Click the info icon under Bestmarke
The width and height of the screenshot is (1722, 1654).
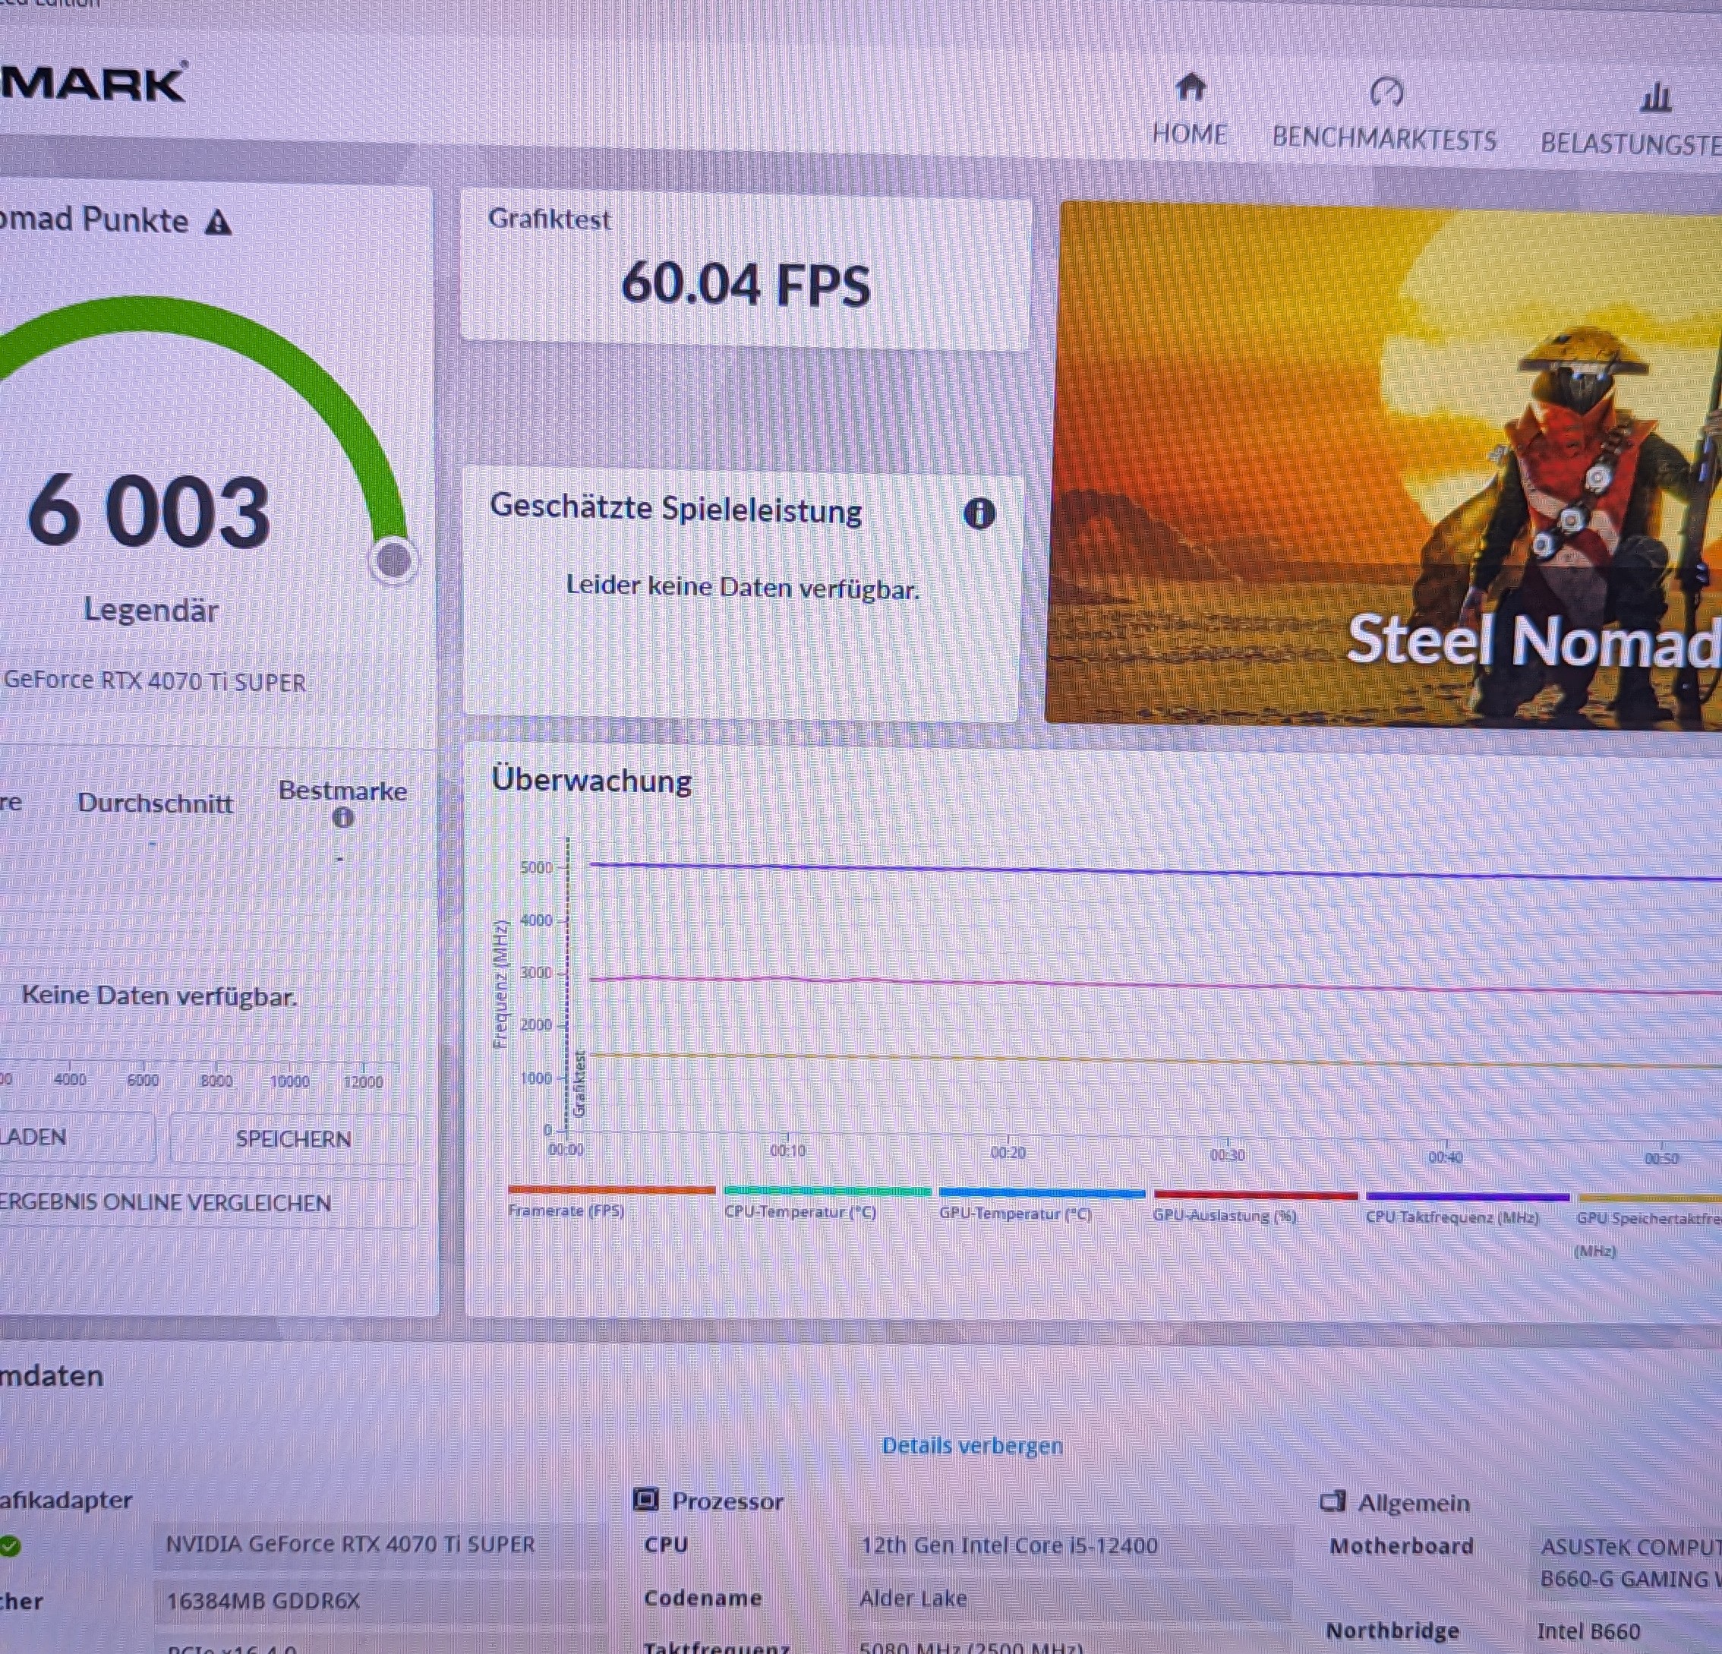coord(343,817)
